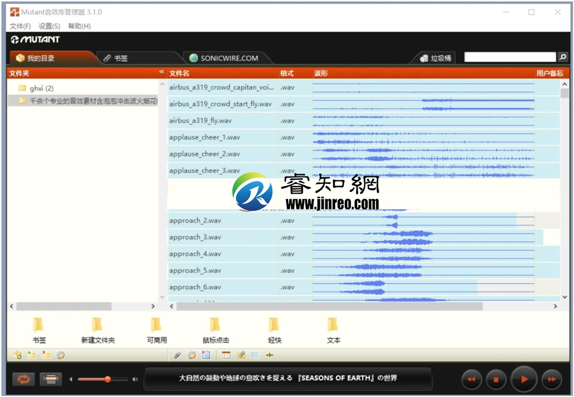Open the 设置(S) menu
Viewport: 574px width, 397px height.
[49, 26]
